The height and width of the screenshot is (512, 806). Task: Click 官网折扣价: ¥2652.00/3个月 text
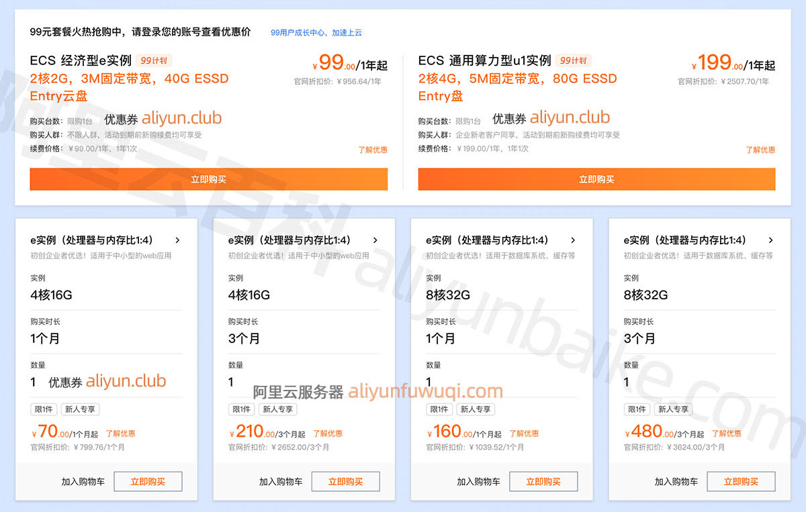(x=279, y=447)
